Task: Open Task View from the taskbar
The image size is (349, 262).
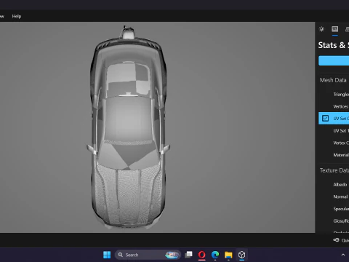Action: click(188, 255)
